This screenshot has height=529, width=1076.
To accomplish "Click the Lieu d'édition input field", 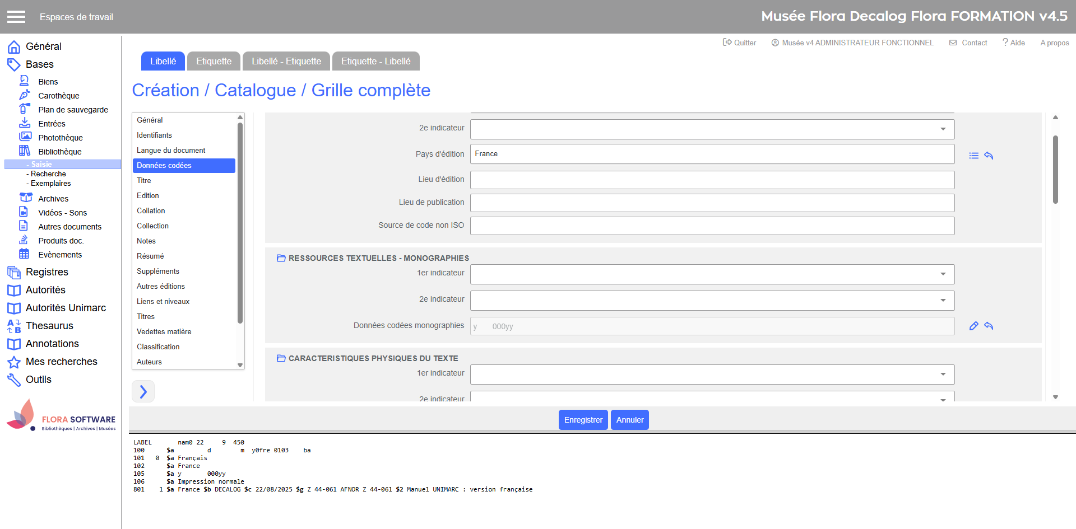I will [x=712, y=180].
